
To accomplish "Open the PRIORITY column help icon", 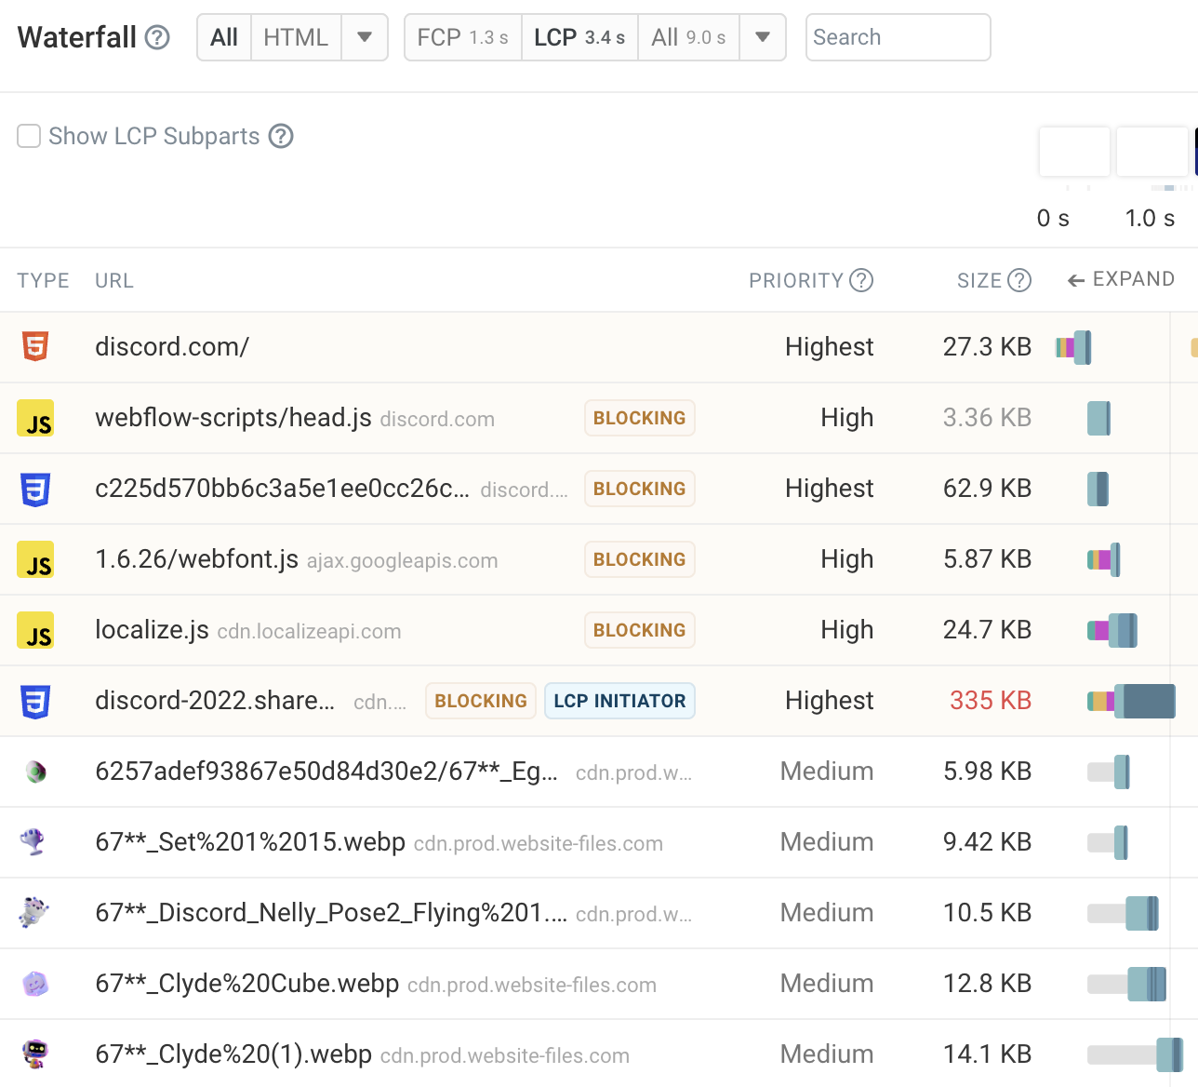I will coord(861,280).
